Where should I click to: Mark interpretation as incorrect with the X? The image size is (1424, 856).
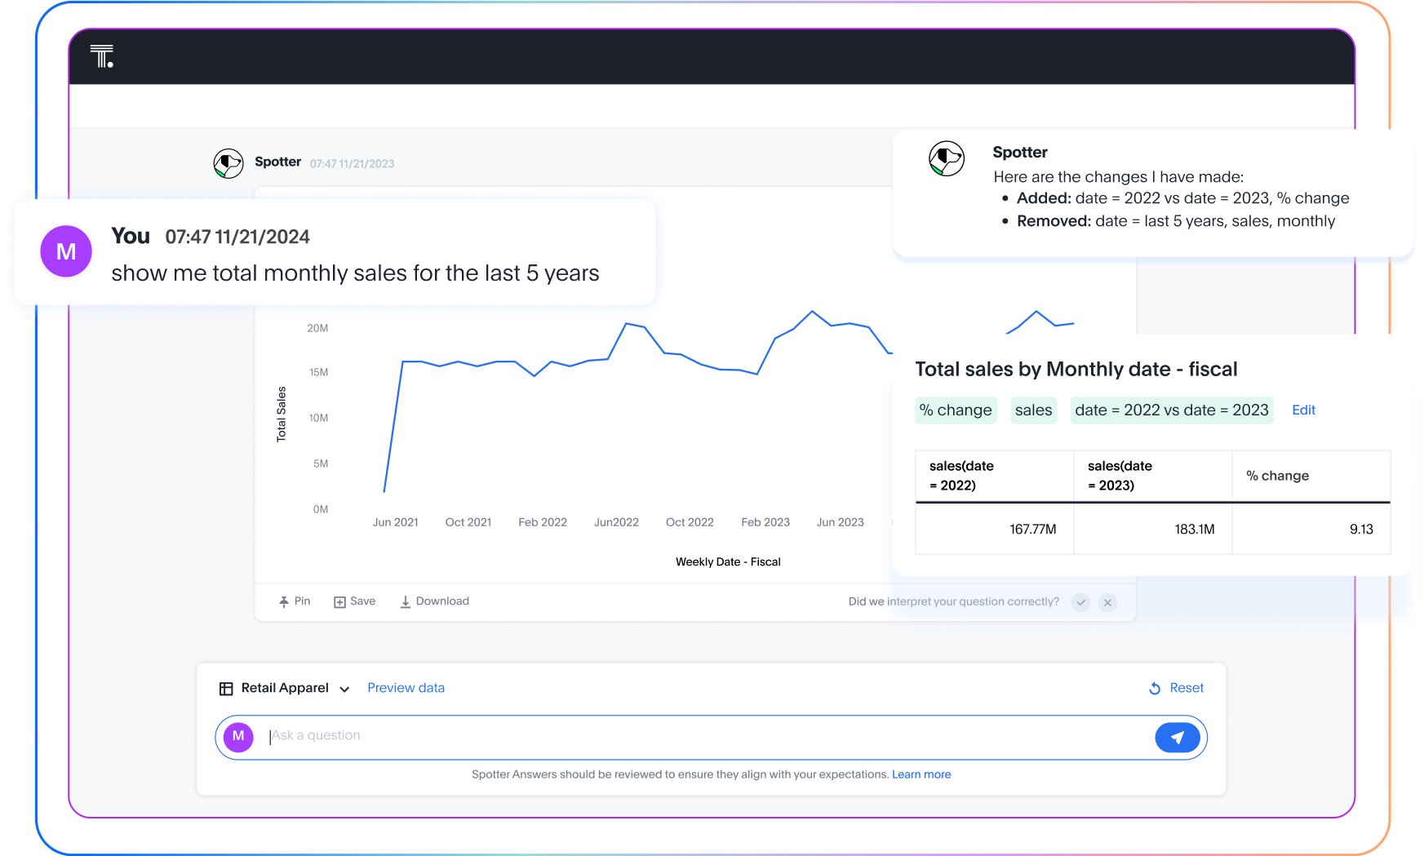pyautogui.click(x=1107, y=602)
